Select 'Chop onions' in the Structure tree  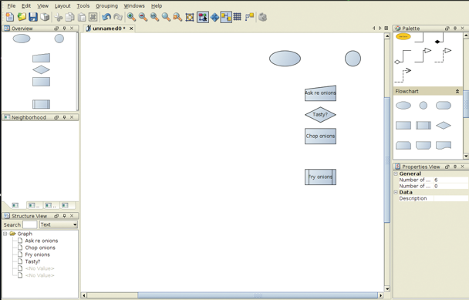[40, 248]
